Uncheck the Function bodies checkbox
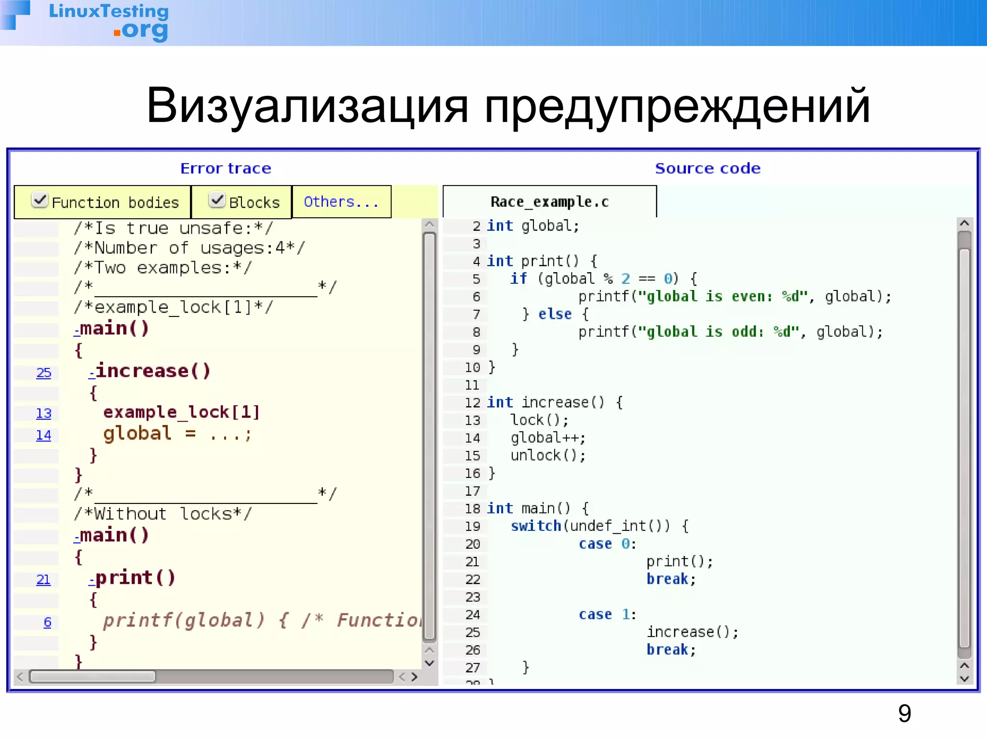987x740 pixels. [40, 200]
